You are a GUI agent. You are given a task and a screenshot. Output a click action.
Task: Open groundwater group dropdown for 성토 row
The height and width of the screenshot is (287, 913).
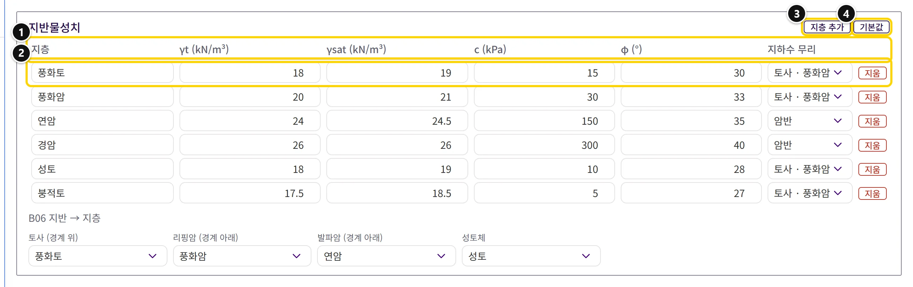click(x=810, y=169)
